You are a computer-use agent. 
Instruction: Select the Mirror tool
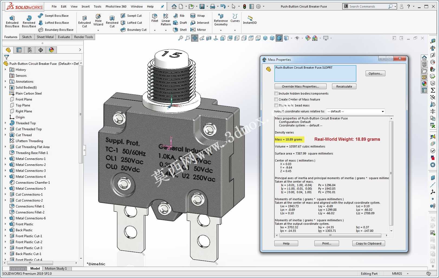pyautogui.click(x=198, y=30)
